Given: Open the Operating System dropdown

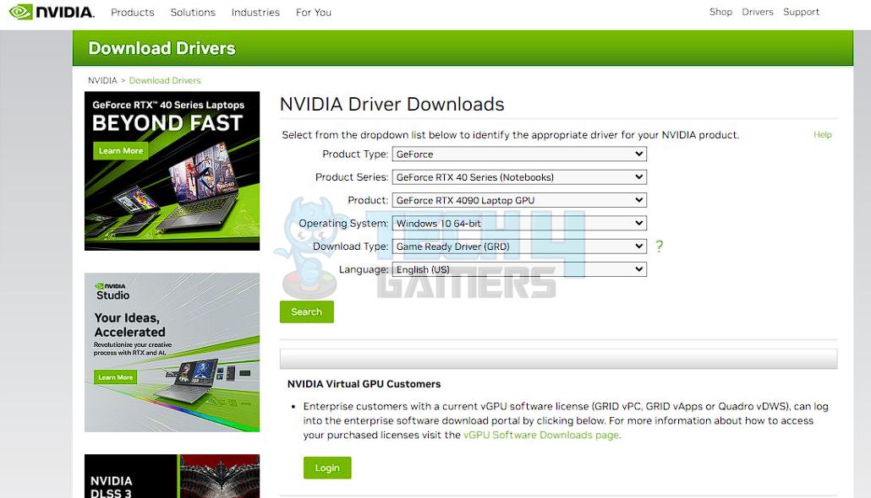Looking at the screenshot, I should [518, 223].
